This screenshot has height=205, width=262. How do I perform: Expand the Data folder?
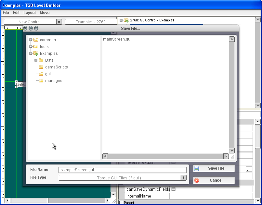click(x=36, y=60)
